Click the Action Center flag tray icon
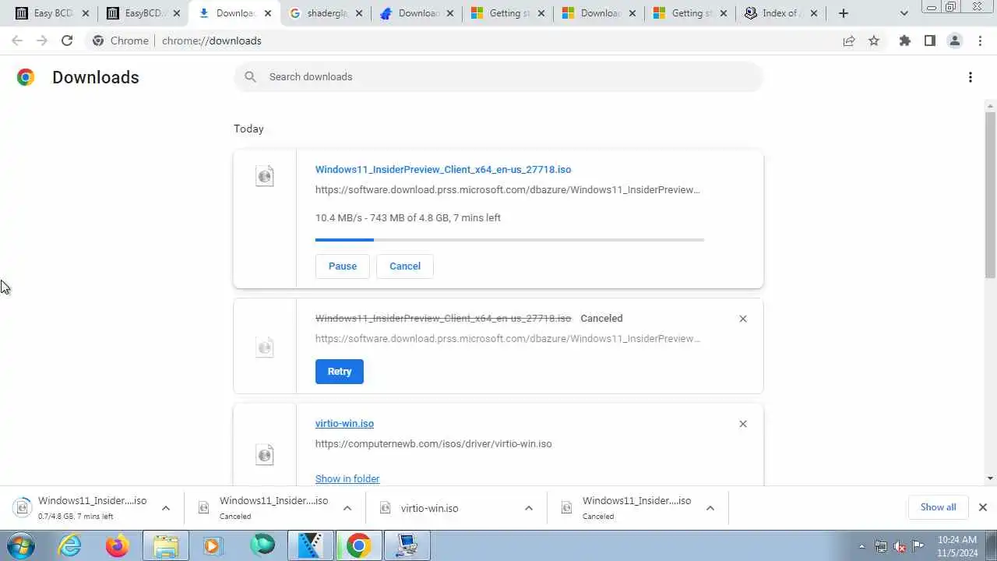Viewport: 997px width, 561px height. (x=918, y=546)
